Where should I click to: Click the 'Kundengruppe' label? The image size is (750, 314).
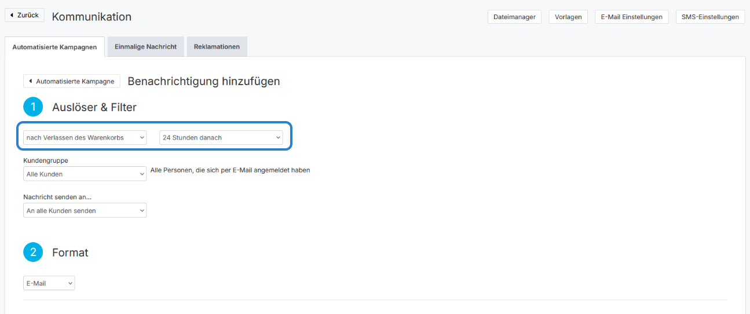coord(46,160)
